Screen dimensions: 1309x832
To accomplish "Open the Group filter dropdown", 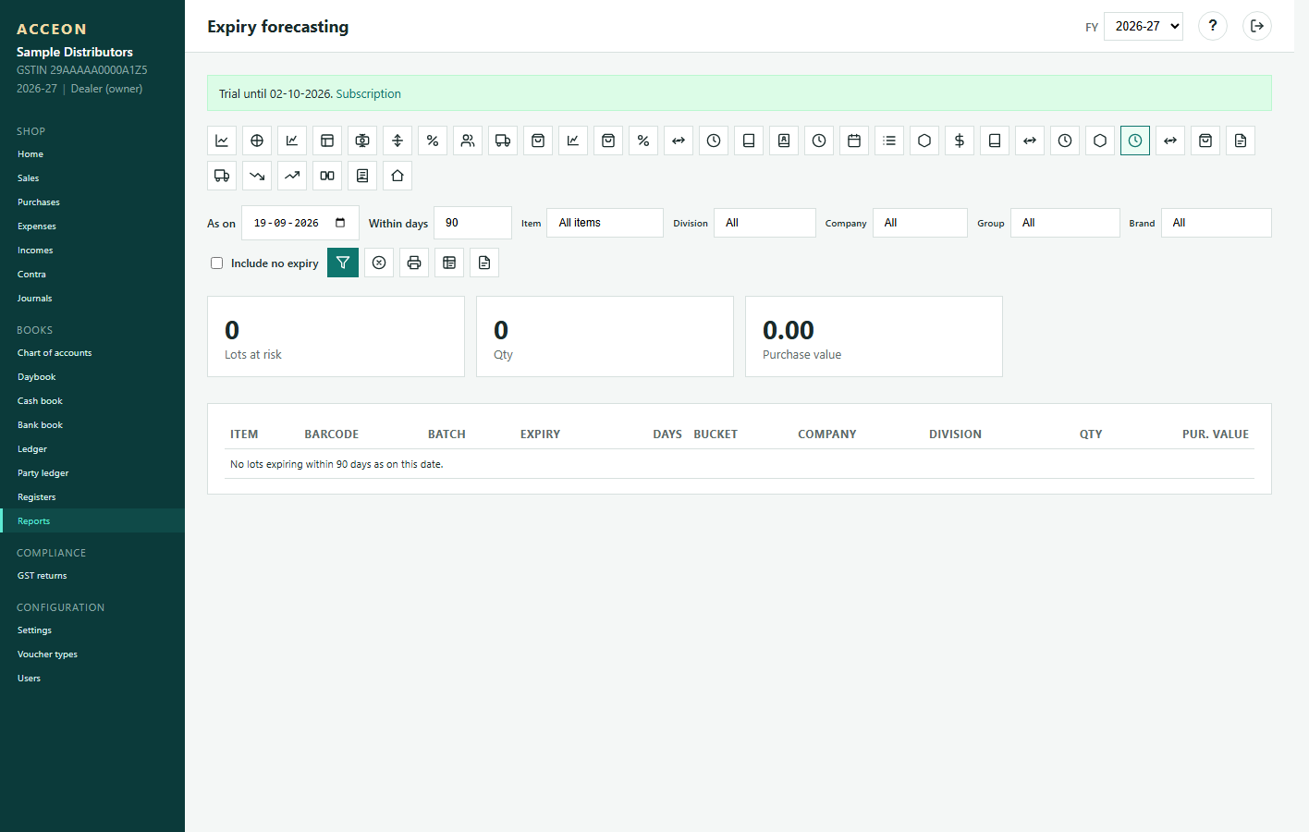I will click(x=1065, y=223).
